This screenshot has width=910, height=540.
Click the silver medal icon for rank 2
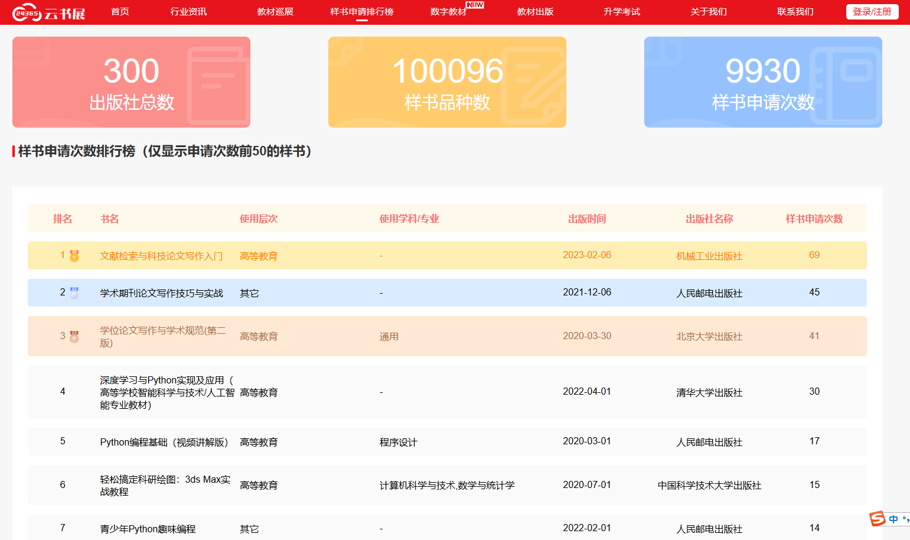pyautogui.click(x=74, y=293)
